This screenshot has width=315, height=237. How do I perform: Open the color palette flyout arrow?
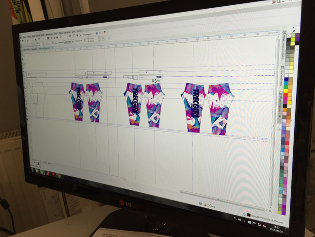pyautogui.click(x=293, y=28)
